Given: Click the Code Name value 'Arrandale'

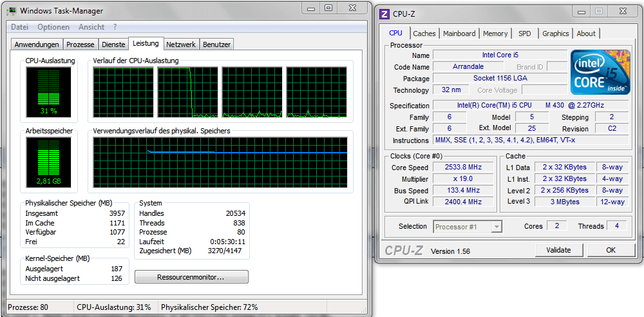Looking at the screenshot, I should pyautogui.click(x=468, y=66).
